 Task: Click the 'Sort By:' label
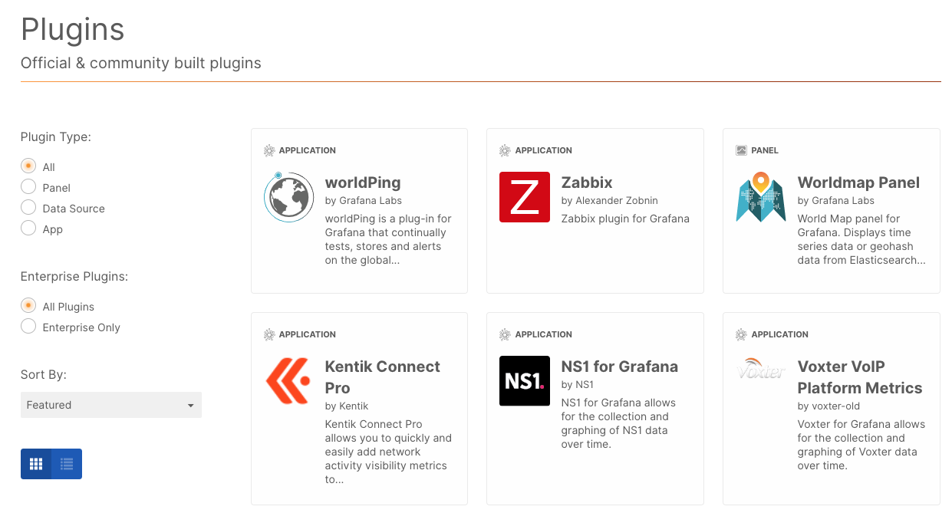[44, 375]
